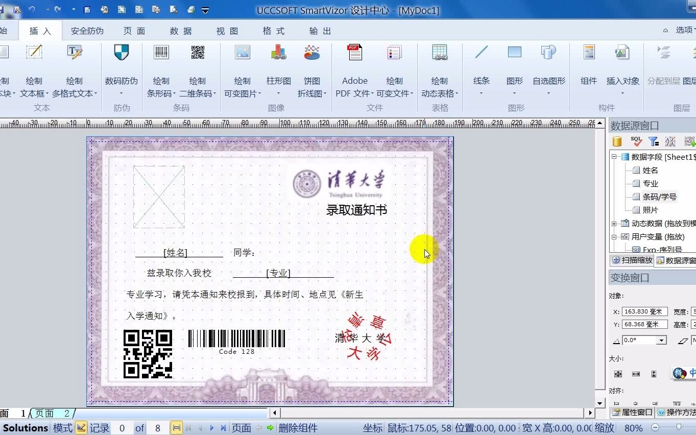
Task: Select the 绘制二维条码 QR code tool
Action: (x=198, y=52)
